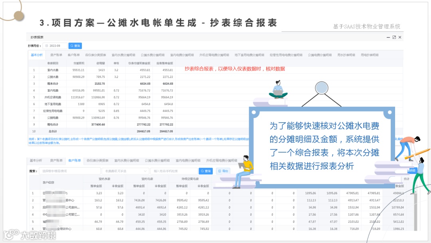Click the 外机空调电费 group header in the customer table

(x=190, y=179)
